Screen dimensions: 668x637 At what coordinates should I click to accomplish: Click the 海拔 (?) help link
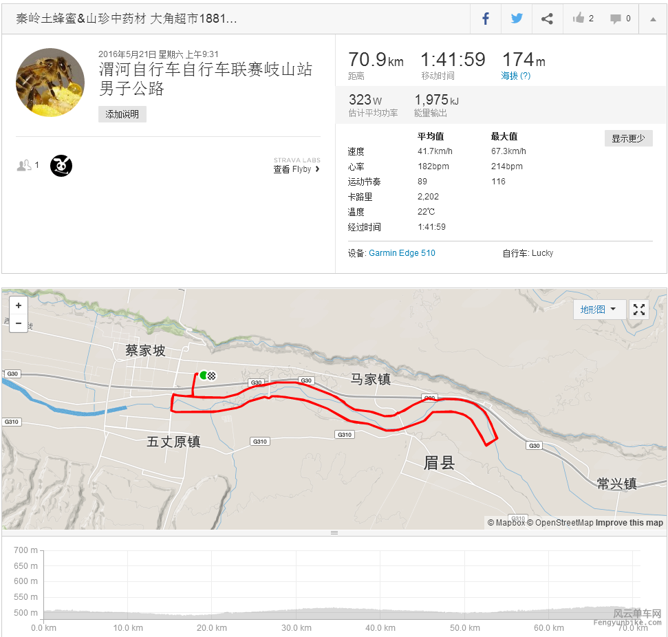(515, 76)
